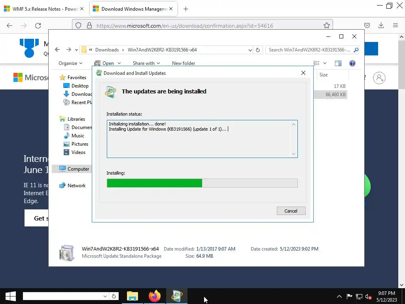This screenshot has width=405, height=304.
Task: Click the 66,460 KB file row
Action: click(331, 95)
